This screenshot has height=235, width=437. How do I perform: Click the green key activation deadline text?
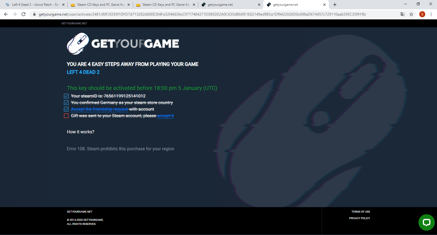[142, 88]
